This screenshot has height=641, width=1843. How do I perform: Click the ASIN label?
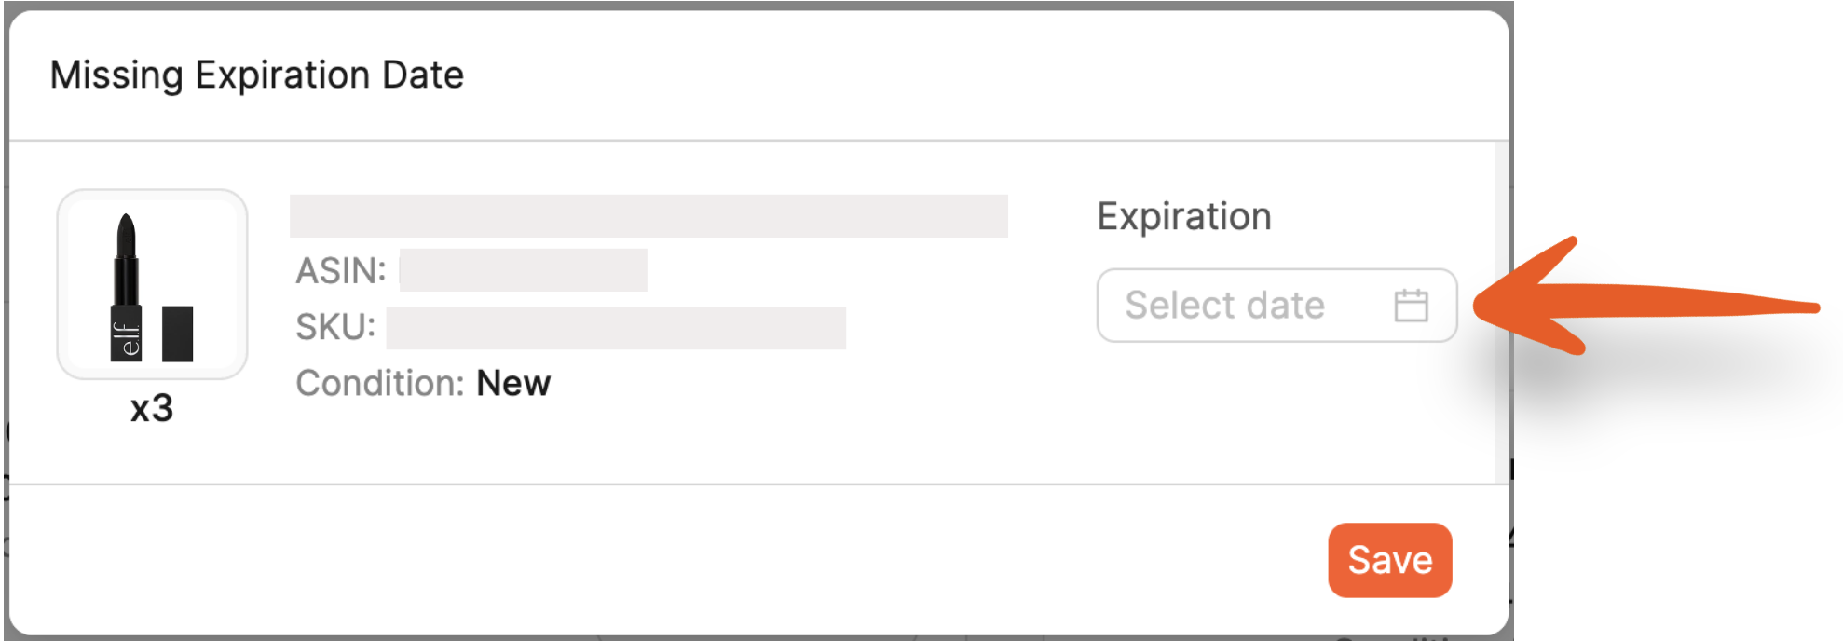coord(340,270)
